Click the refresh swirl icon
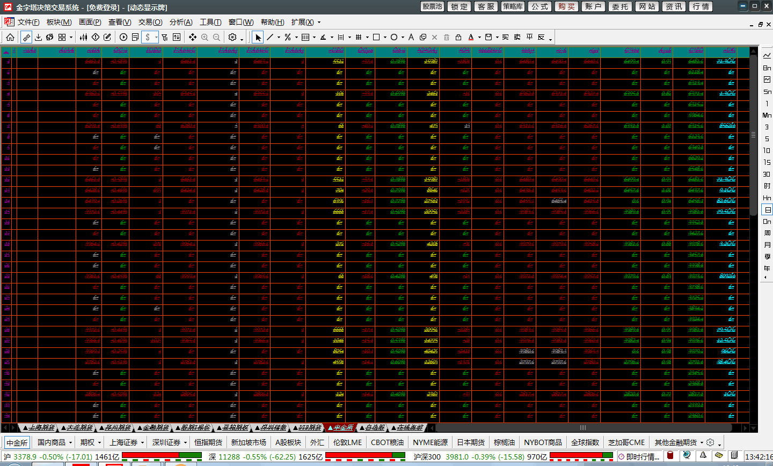773x466 pixels. click(x=50, y=37)
